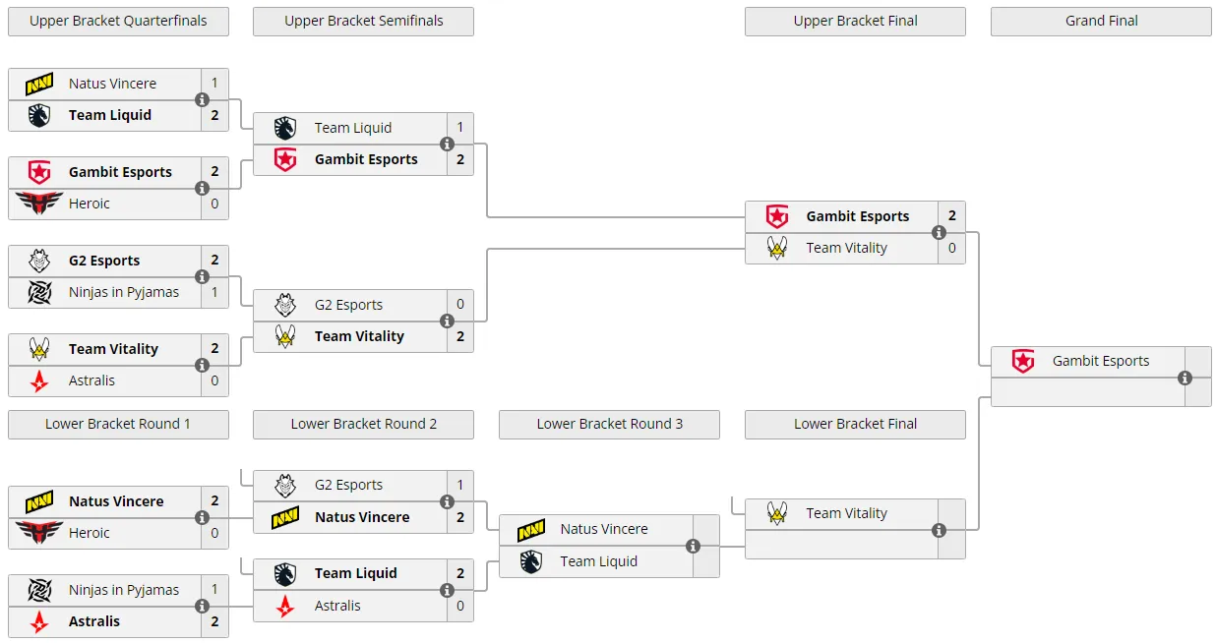Select Grand Final column header
1216x643 pixels.
click(x=1101, y=21)
